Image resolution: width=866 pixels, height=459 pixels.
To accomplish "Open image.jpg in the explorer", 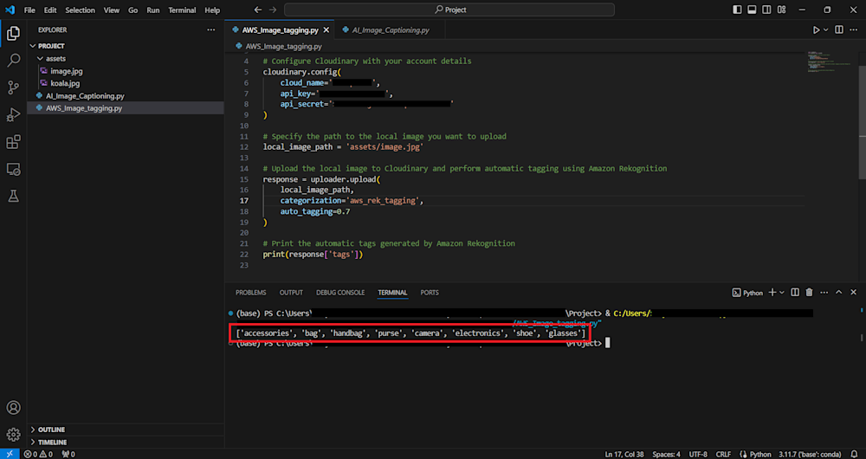I will click(x=126, y=71).
